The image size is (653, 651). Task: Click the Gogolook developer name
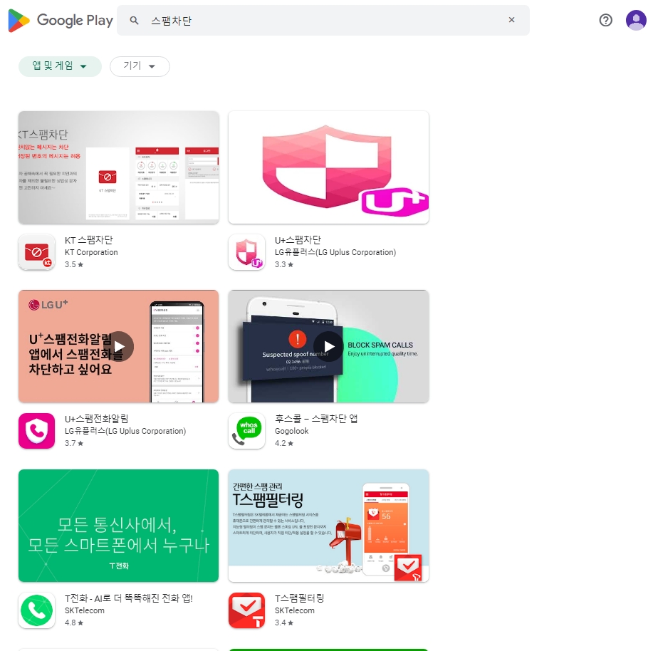click(x=291, y=431)
